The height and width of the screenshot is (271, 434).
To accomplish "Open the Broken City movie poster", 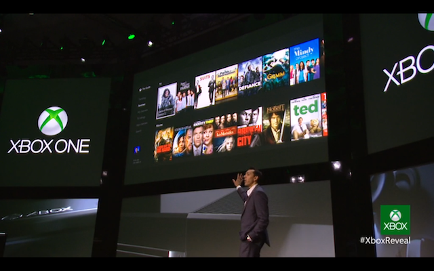I will (x=250, y=127).
